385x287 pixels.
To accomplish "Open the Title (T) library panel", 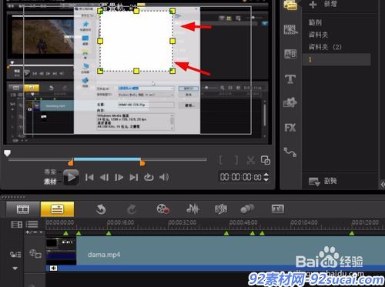I will (290, 78).
